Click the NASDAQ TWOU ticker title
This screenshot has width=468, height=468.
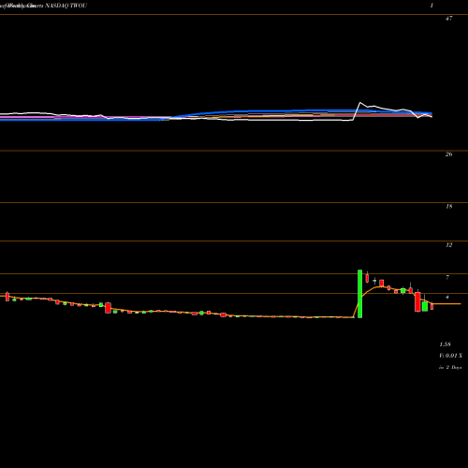(x=66, y=6)
